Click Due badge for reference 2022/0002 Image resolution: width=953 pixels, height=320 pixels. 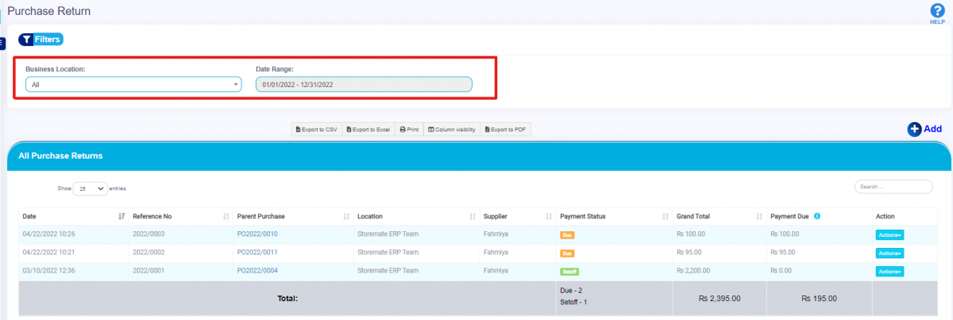[x=567, y=253]
